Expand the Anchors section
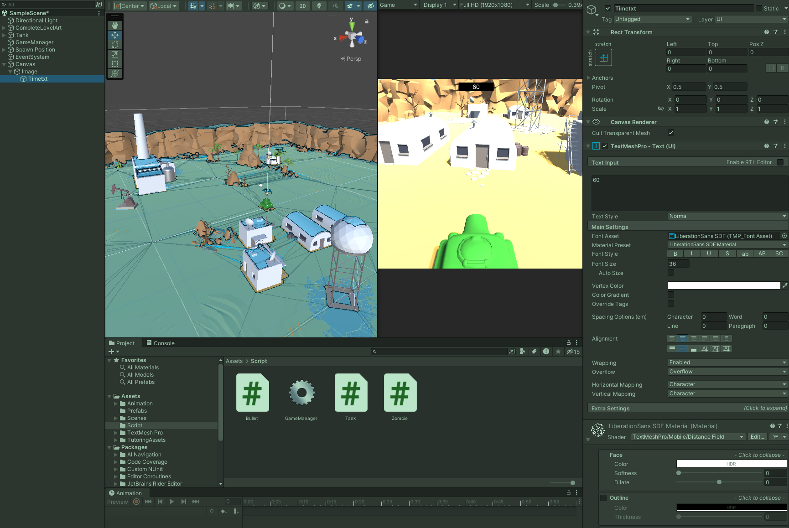Screen dimensions: 789x528 coord(589,78)
